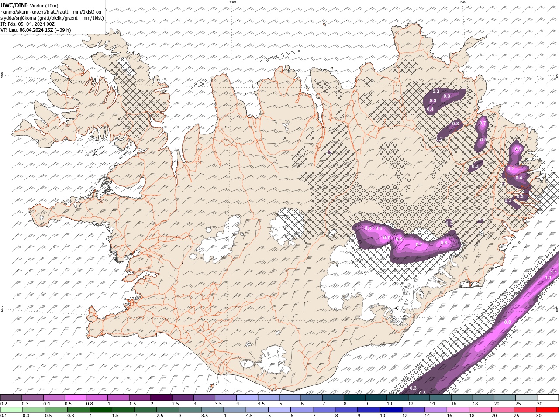Click the upper legend swatch between 0.3 and 0.4
The image size is (559, 419).
pyautogui.click(x=33, y=398)
